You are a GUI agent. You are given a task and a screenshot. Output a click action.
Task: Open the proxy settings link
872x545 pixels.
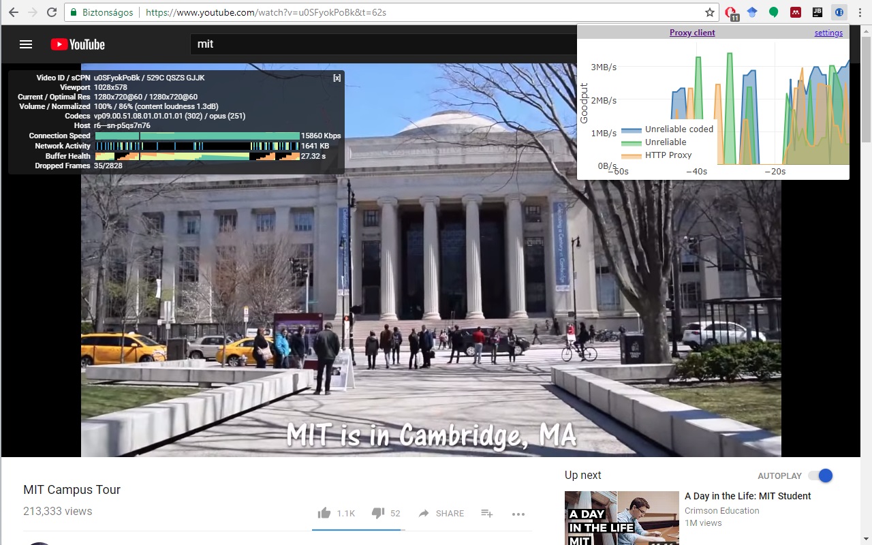(828, 33)
